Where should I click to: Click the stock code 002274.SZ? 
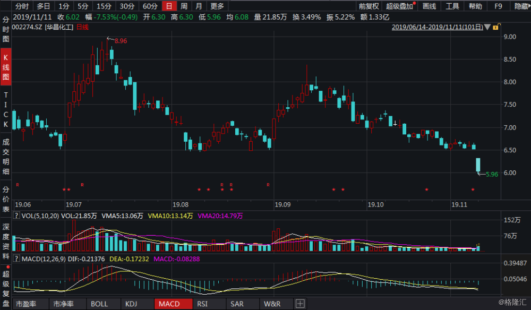coord(27,27)
